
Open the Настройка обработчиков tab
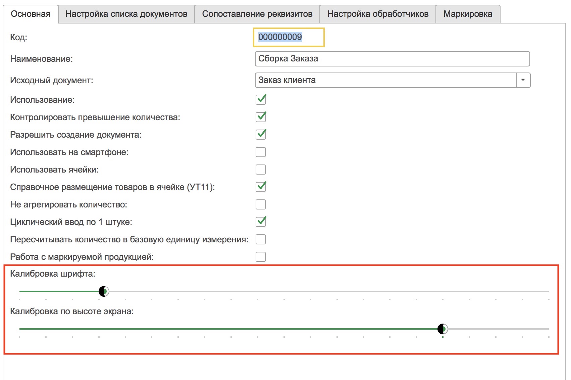tap(378, 14)
